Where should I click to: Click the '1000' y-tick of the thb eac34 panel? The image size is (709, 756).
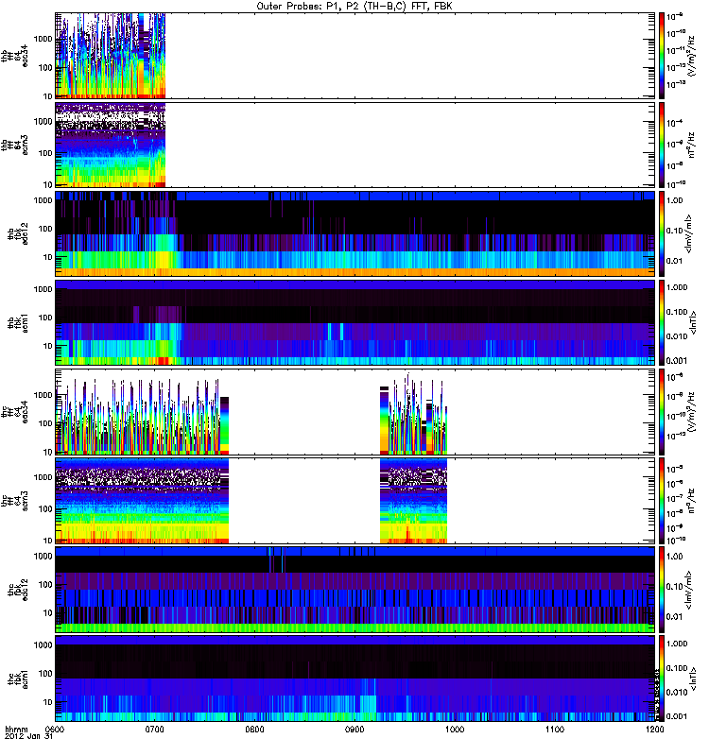click(43, 39)
